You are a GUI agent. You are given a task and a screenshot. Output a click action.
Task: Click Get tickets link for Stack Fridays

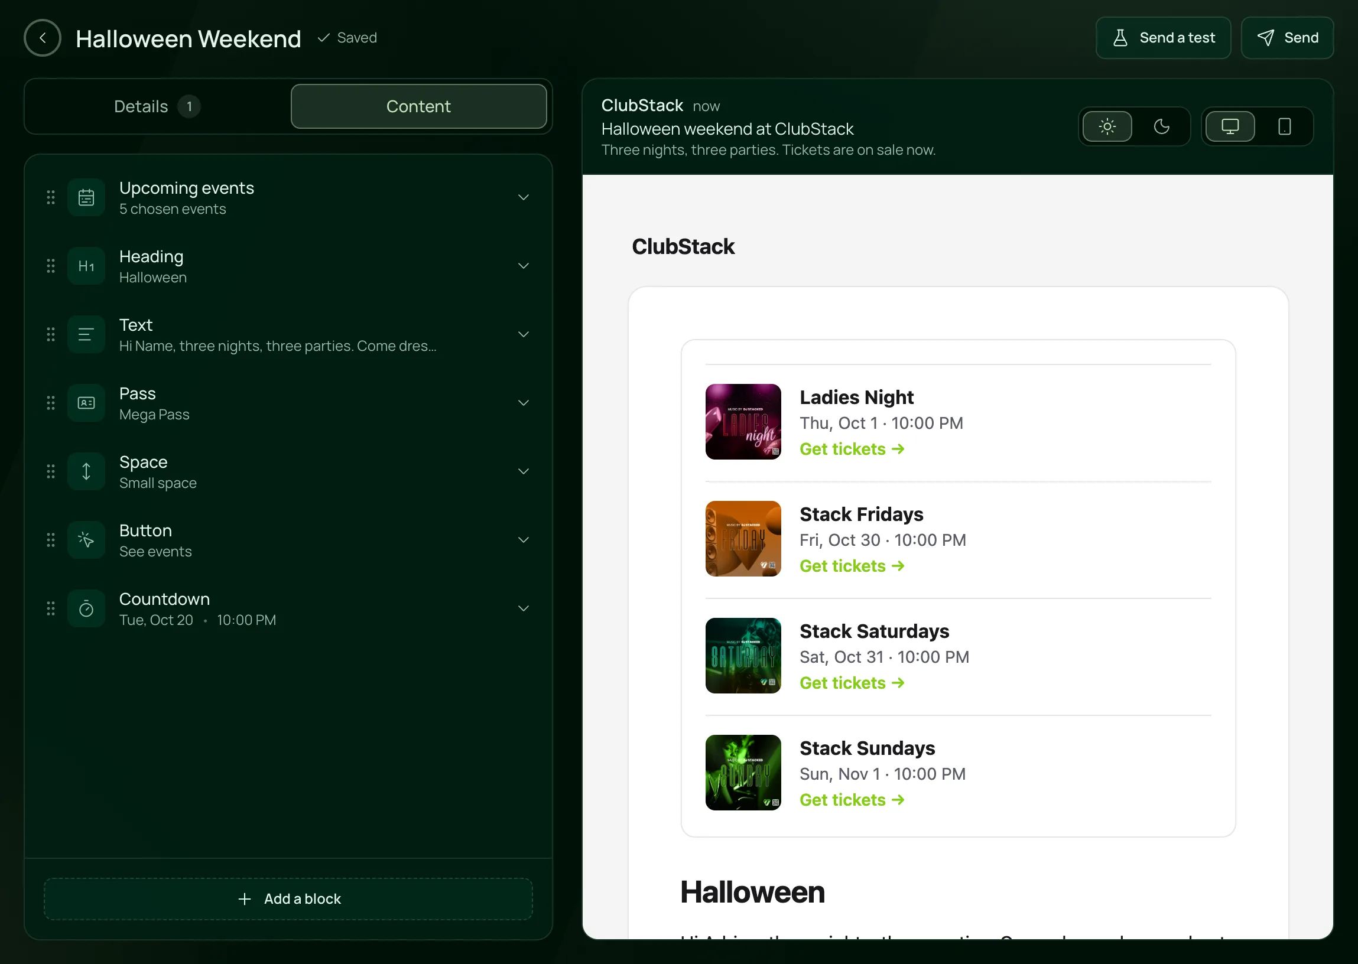[852, 566]
